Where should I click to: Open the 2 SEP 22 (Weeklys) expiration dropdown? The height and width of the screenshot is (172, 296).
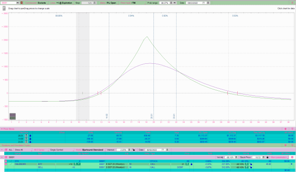click(116, 167)
